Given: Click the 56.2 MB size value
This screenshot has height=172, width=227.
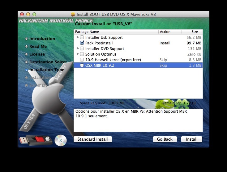Looking at the screenshot, I should coord(194,38).
